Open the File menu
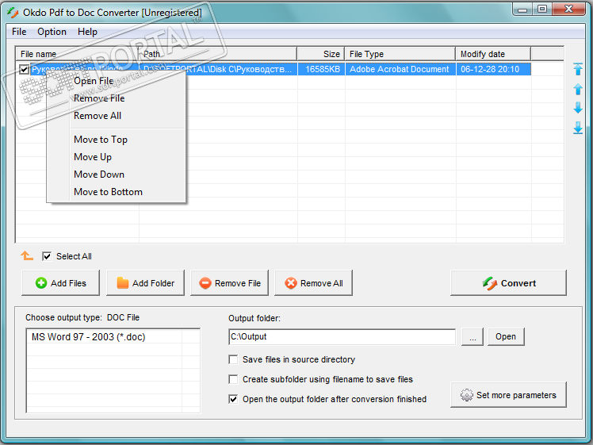The image size is (593, 445). point(19,32)
